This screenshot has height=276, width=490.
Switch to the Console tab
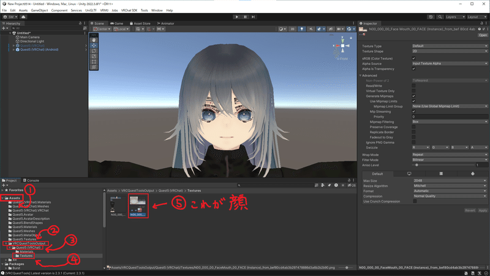[31, 180]
